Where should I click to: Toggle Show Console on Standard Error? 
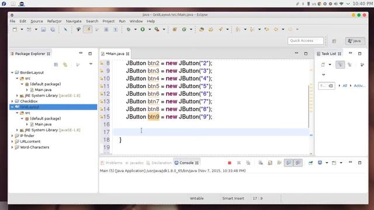coord(298,163)
